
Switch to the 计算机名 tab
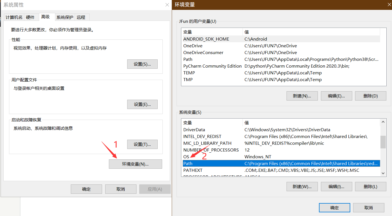(x=14, y=17)
